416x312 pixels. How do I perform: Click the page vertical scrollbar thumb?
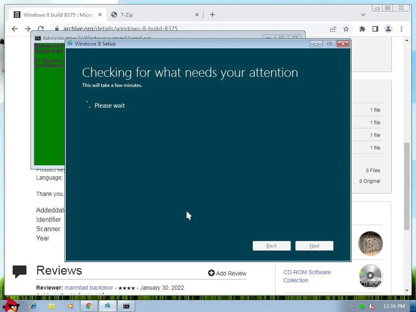[x=407, y=186]
